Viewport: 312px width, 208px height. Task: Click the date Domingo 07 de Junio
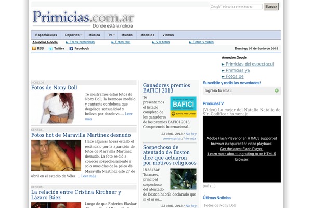pos(256,48)
